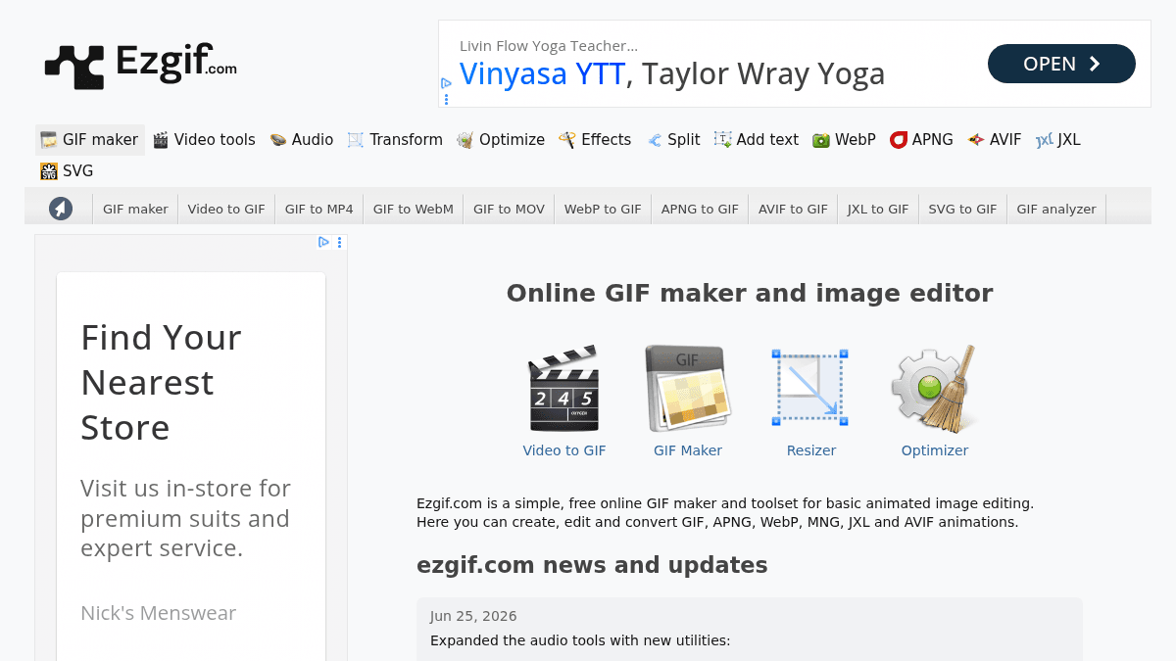Select the JXL to GIF tab
The height and width of the screenshot is (661, 1176).
tap(878, 209)
